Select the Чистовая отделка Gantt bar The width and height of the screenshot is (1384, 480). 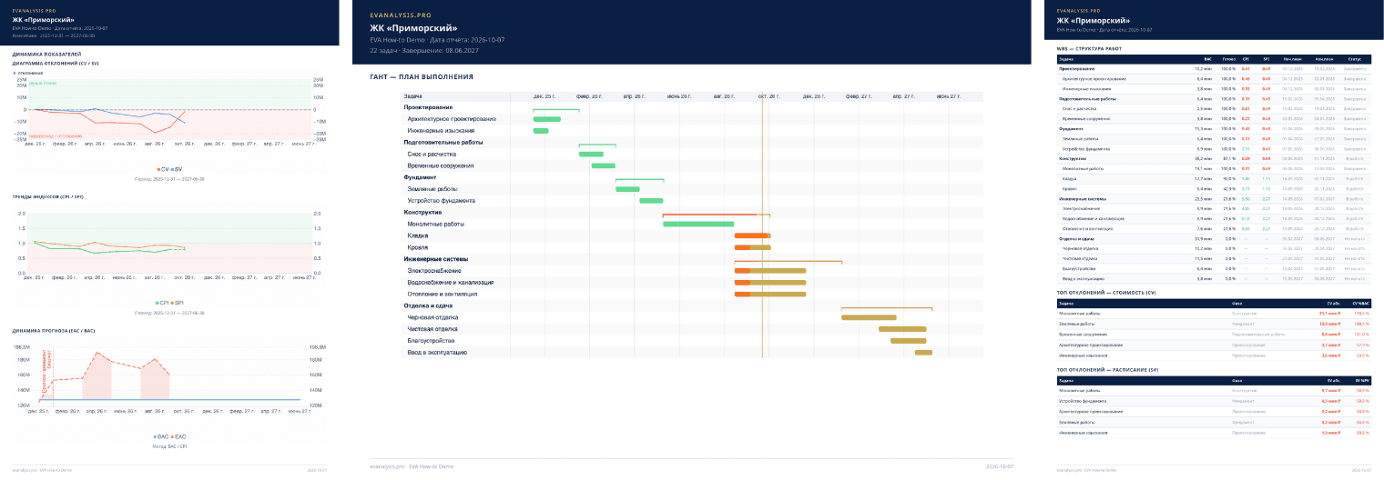click(x=902, y=329)
